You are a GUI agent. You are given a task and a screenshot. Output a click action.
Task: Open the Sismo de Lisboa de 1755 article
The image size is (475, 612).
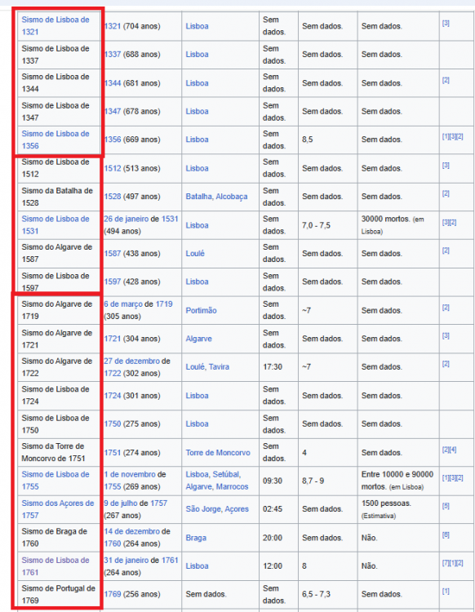[x=55, y=481]
